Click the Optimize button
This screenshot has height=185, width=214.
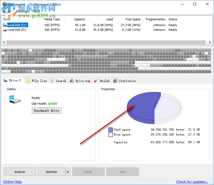(52, 172)
